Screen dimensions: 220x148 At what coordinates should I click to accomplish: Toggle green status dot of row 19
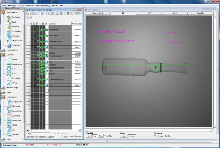pos(44,79)
